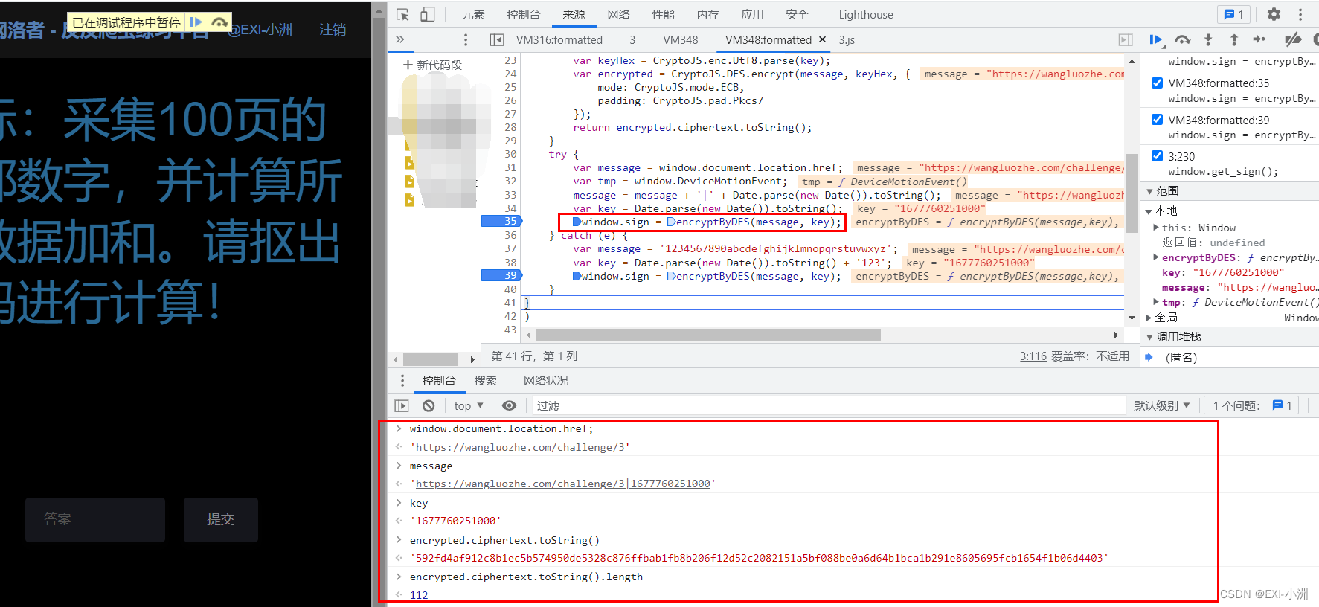
Task: Open DevTools settings gear
Action: [x=1274, y=14]
